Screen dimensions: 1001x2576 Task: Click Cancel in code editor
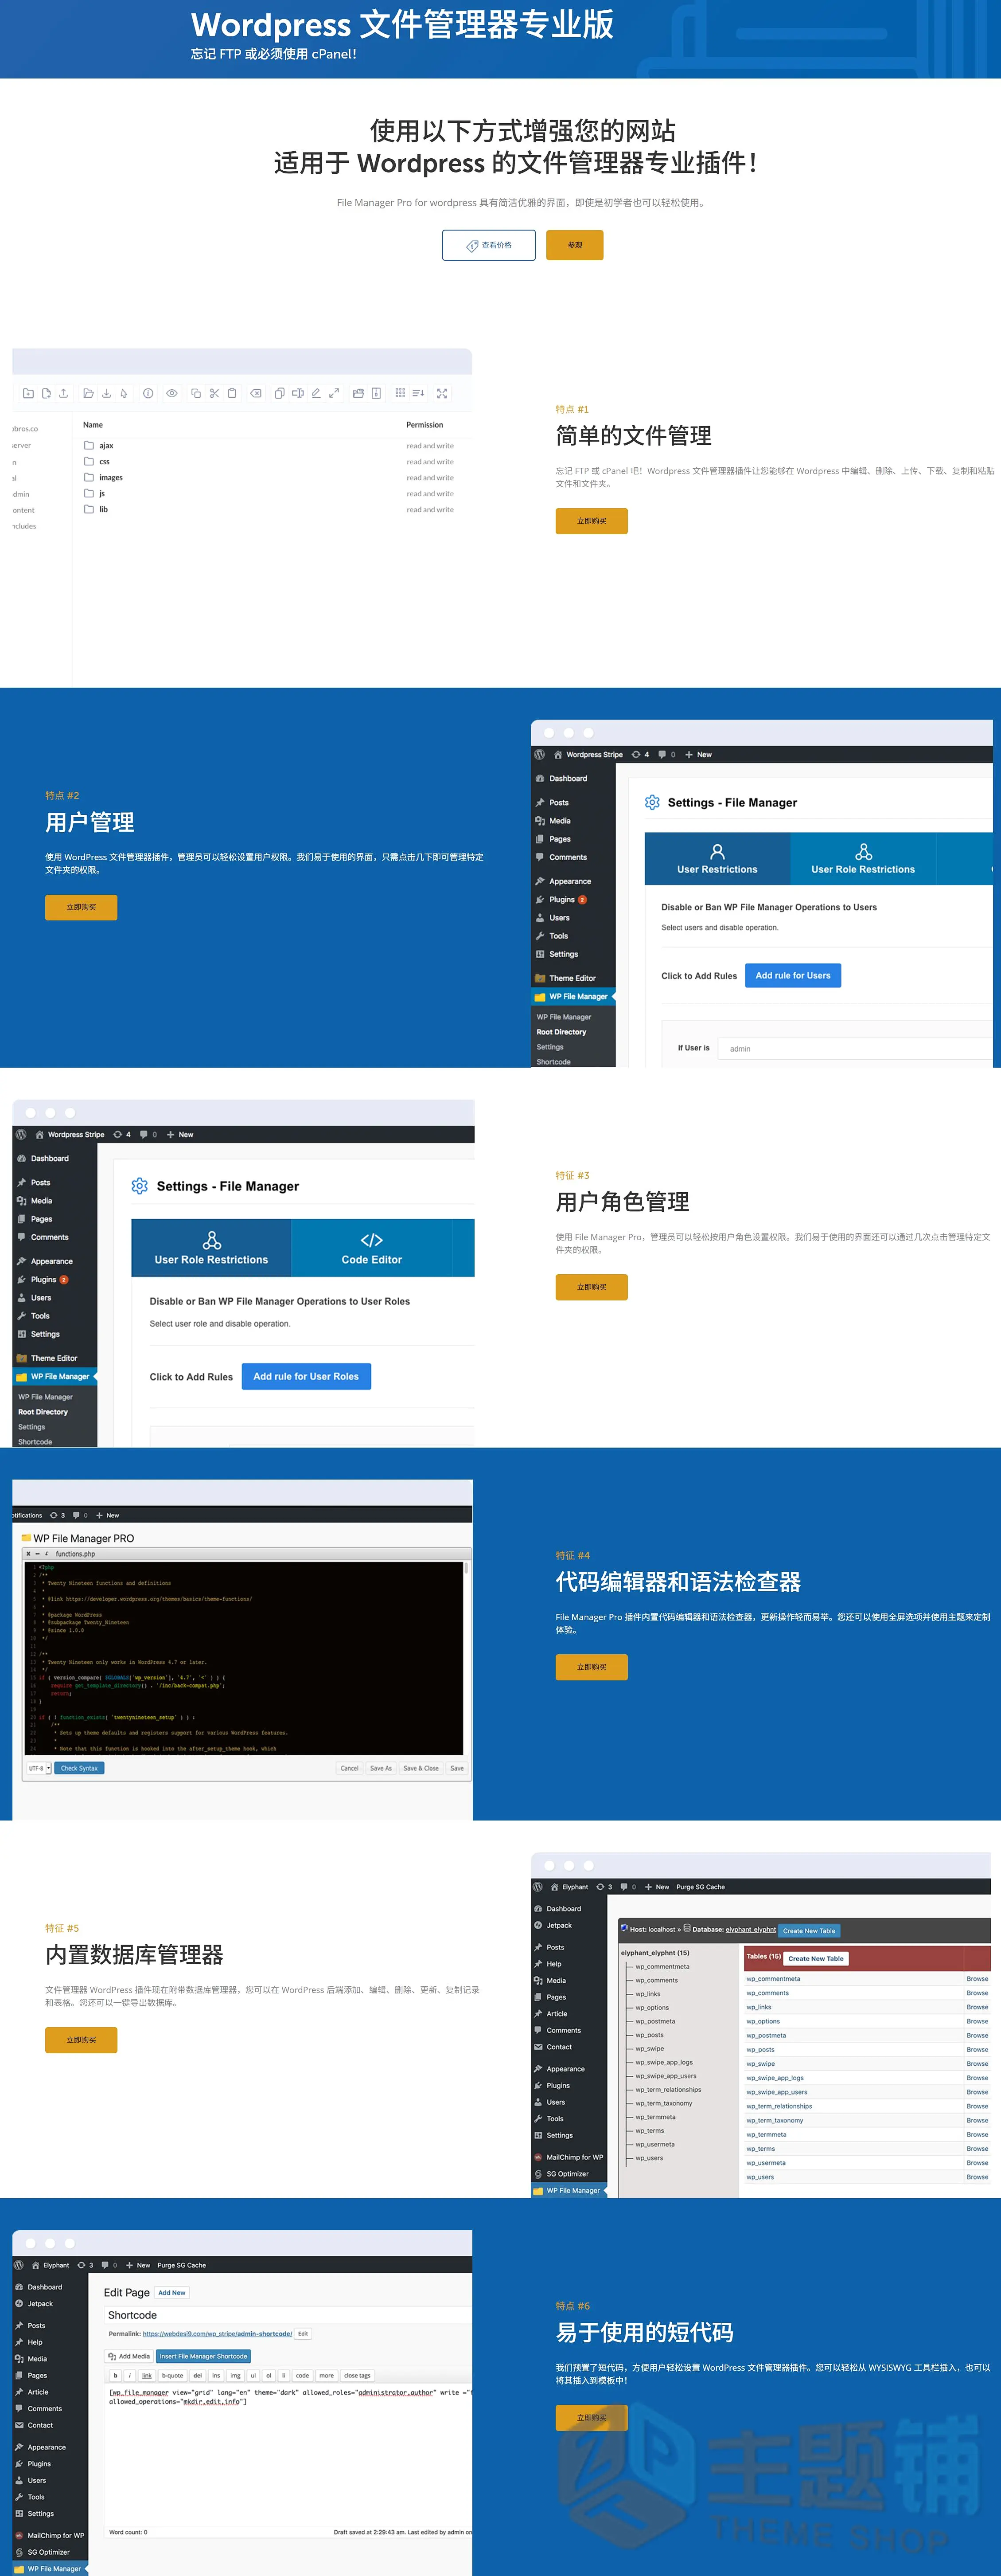[x=350, y=1768]
